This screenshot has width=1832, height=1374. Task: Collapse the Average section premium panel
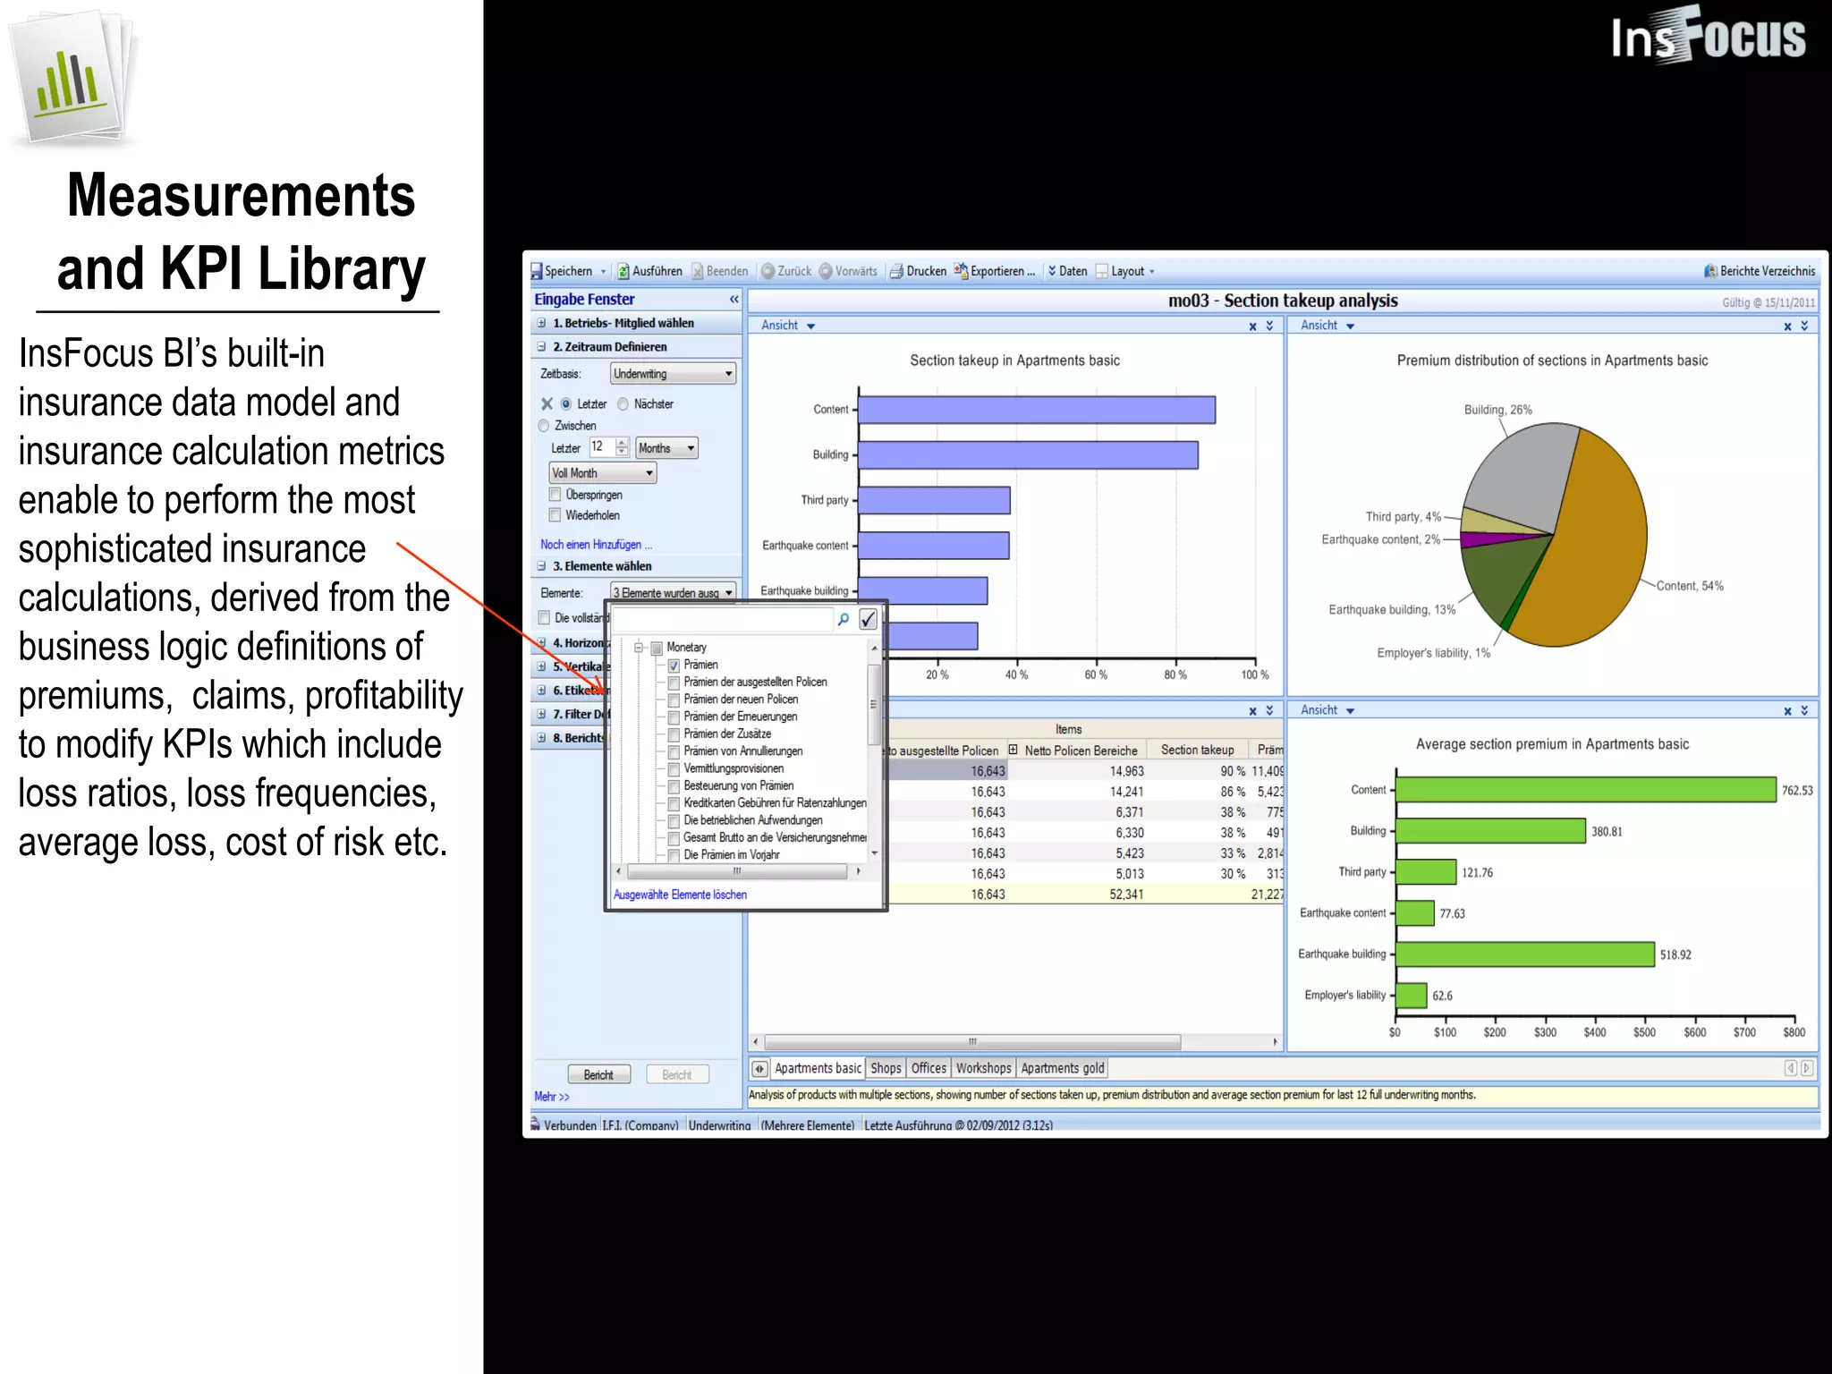(x=1804, y=711)
